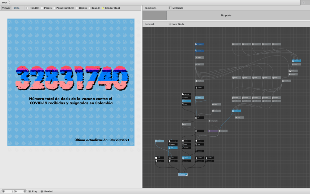Image resolution: width=310 pixels, height=194 pixels.
Task: Select the sort1 node
Action: [x=186, y=124]
